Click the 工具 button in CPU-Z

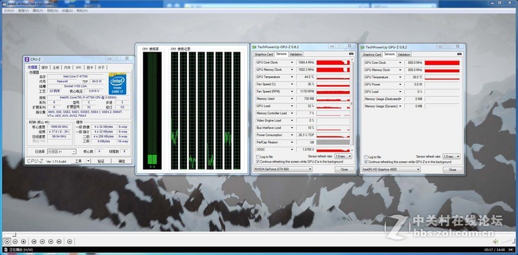pos(78,161)
